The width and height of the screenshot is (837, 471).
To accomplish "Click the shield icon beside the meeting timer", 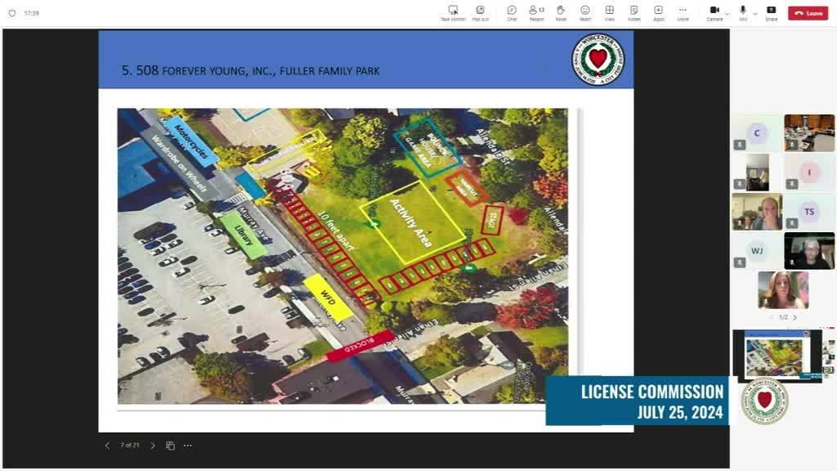I will 11,13.
